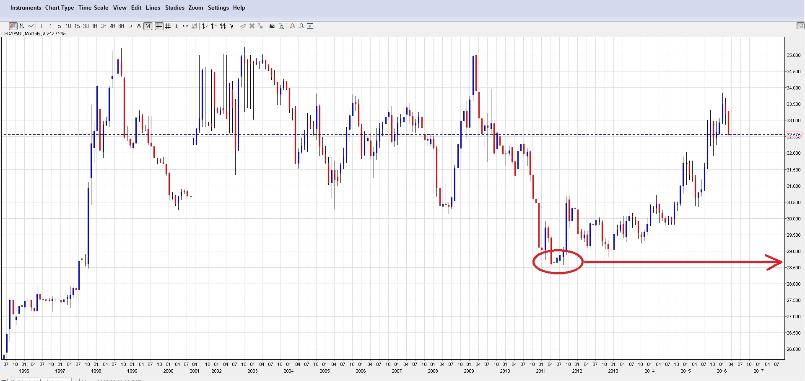
Task: Click the 2016 year label on time axis
Action: coord(722,371)
